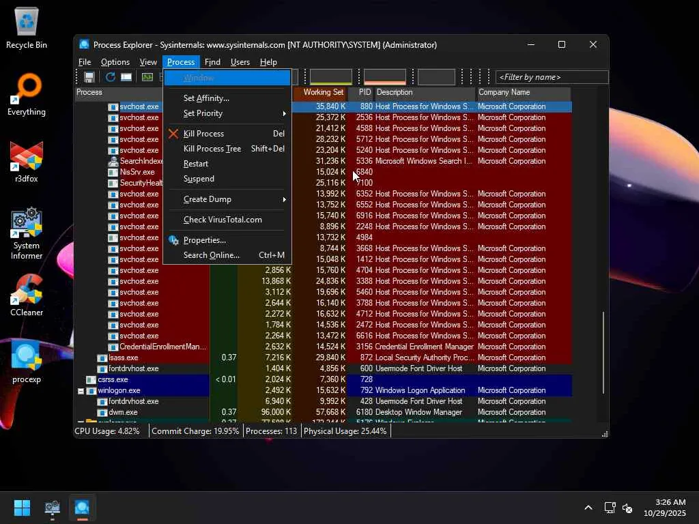
Task: Open r3dfox desktop shortcut
Action: pos(27,161)
